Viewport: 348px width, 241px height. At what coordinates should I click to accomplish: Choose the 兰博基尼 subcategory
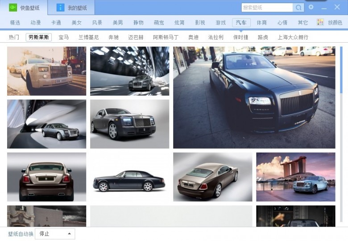coord(88,37)
